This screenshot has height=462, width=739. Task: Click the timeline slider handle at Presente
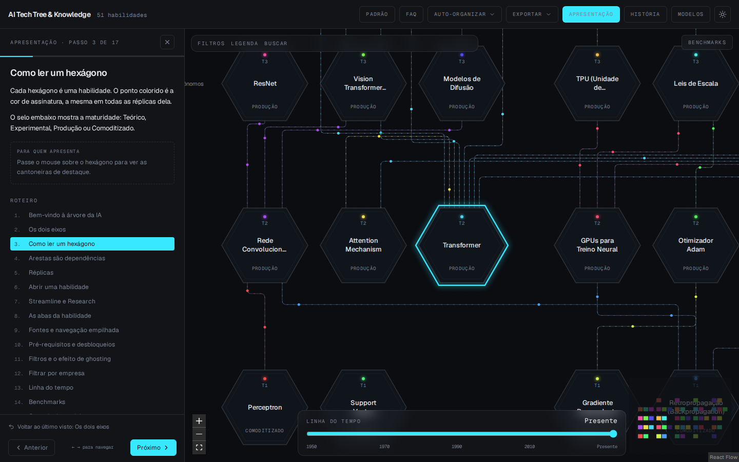point(613,434)
